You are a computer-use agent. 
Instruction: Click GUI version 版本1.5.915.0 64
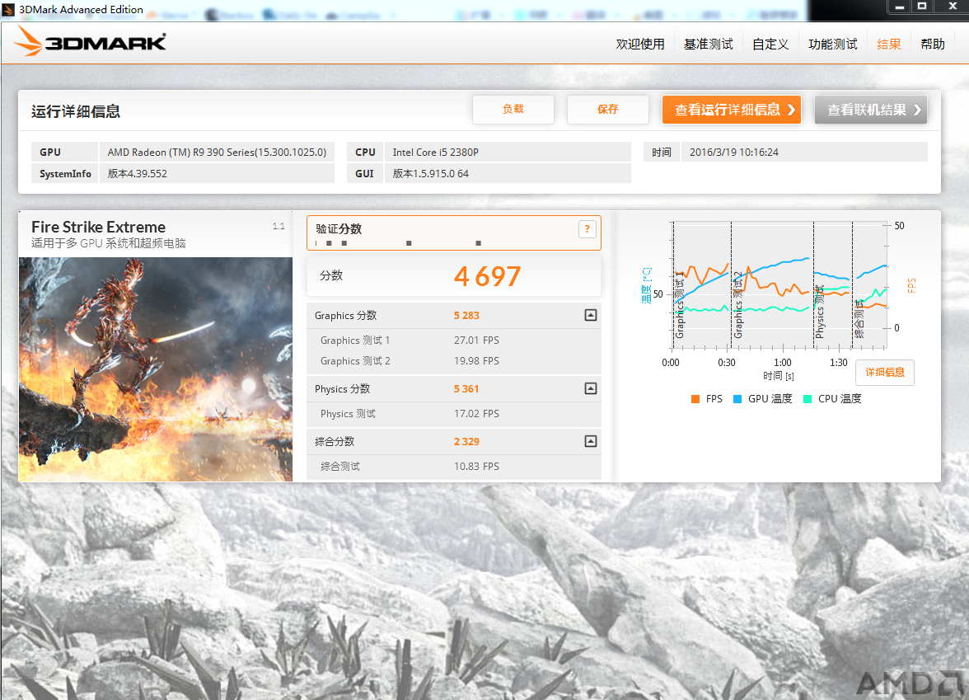431,174
